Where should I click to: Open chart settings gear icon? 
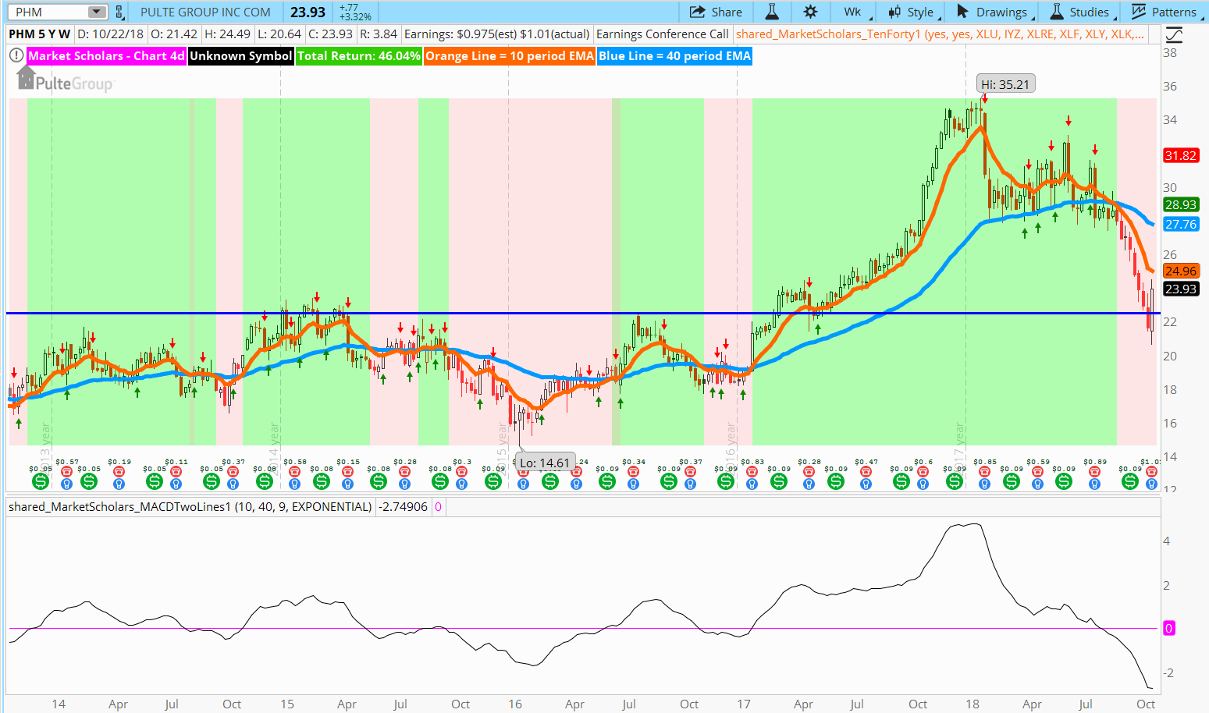(810, 12)
